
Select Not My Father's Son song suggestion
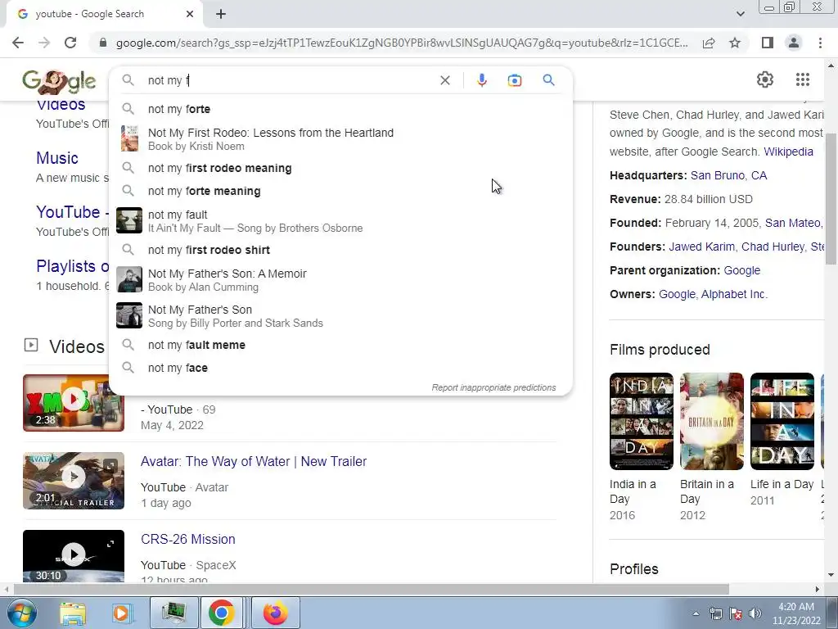(x=340, y=315)
